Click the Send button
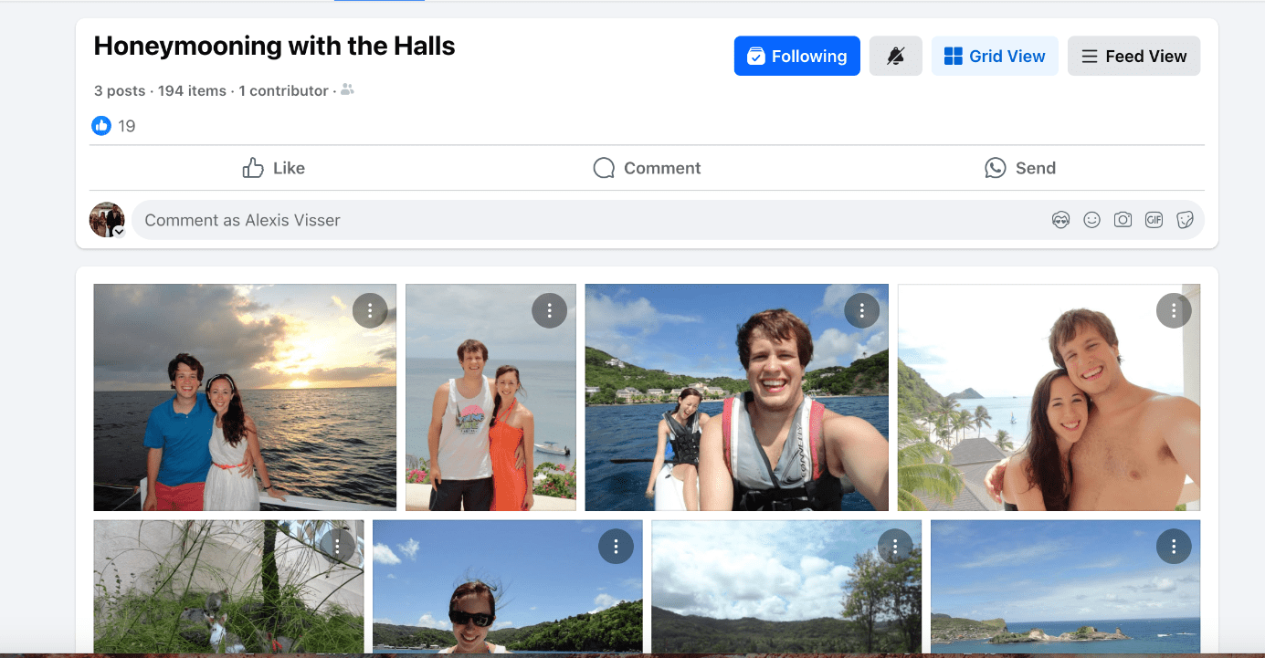This screenshot has width=1265, height=658. pos(1020,168)
